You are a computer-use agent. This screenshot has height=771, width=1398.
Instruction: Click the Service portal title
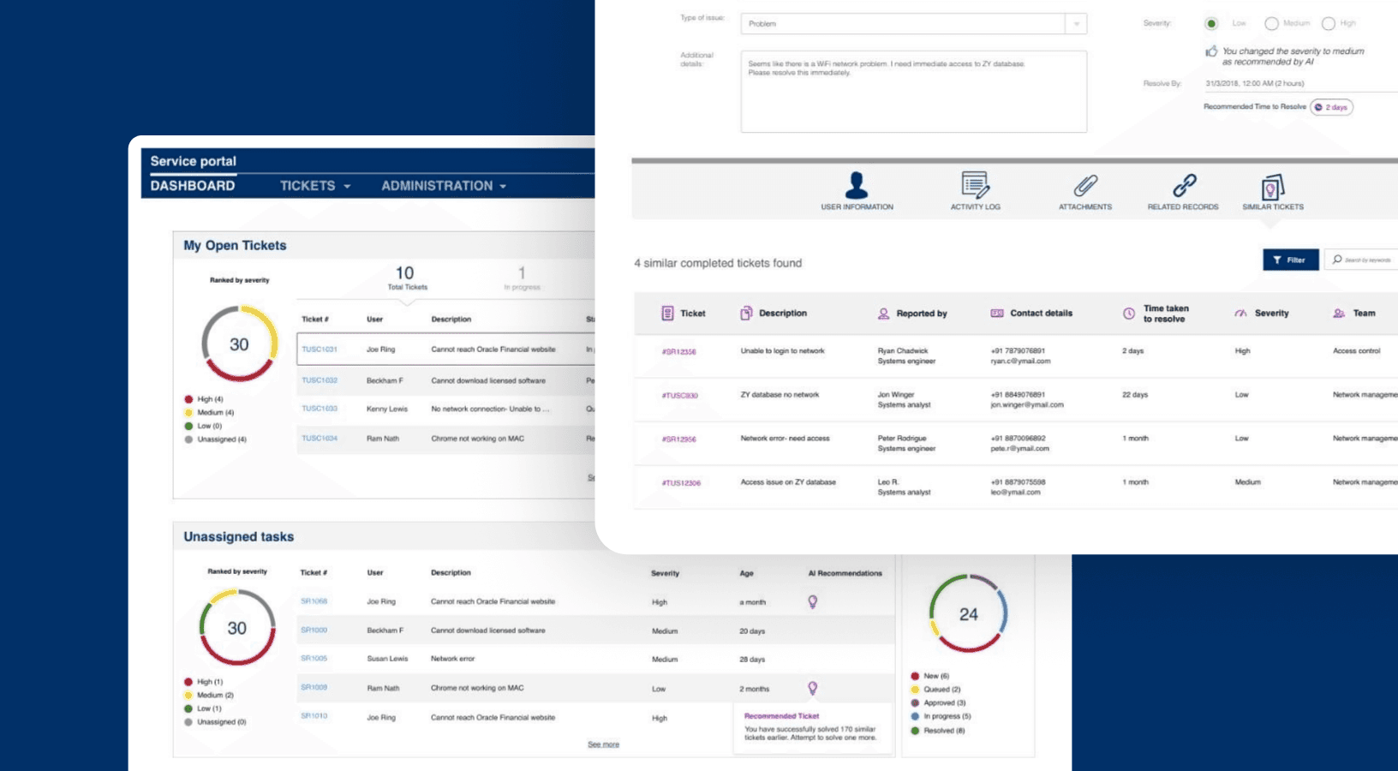coord(194,161)
